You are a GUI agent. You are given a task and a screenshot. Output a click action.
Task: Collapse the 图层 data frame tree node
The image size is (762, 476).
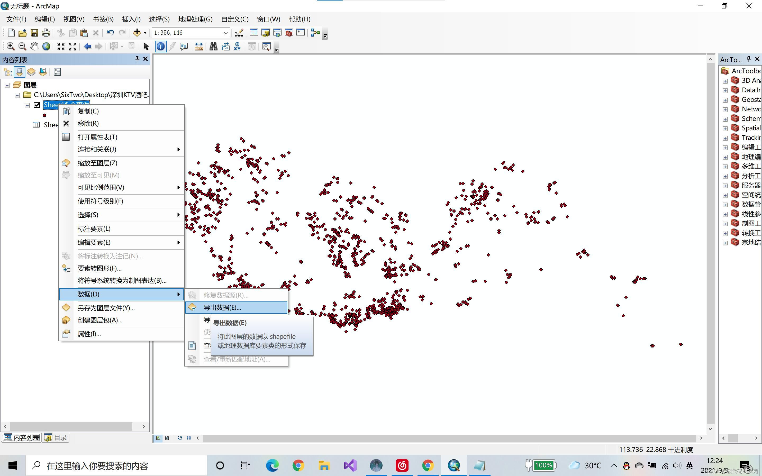pos(7,85)
